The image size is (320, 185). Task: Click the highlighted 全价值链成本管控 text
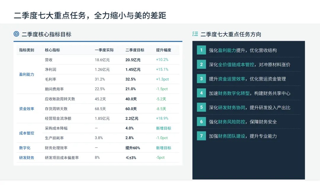pyautogui.click(x=236, y=65)
